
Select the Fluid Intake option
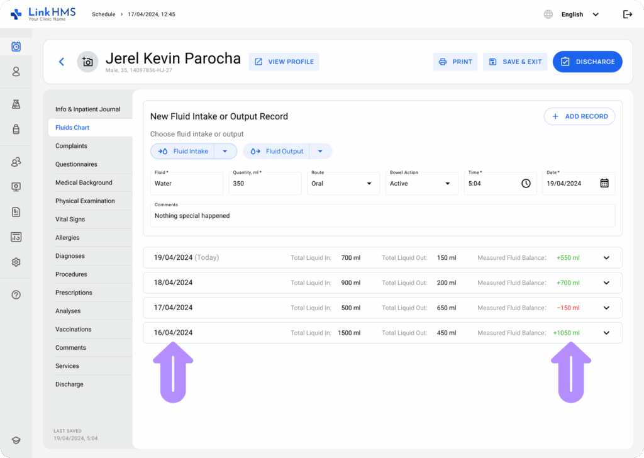point(184,151)
